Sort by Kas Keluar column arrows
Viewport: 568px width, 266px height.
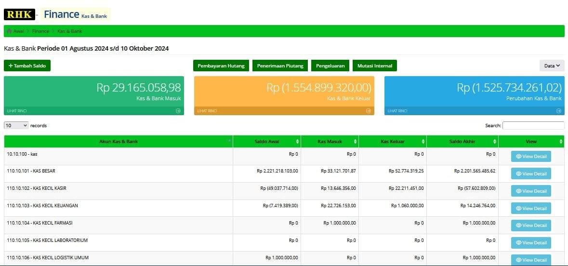tap(423, 142)
